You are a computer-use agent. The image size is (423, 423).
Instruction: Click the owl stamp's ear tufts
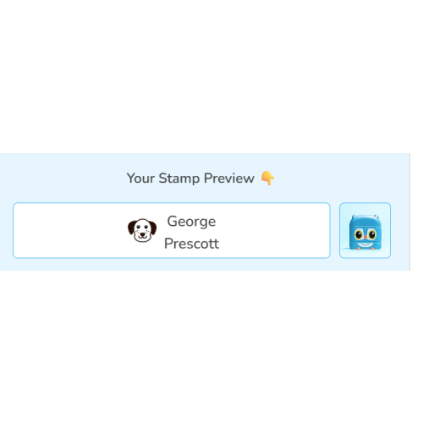click(x=365, y=217)
